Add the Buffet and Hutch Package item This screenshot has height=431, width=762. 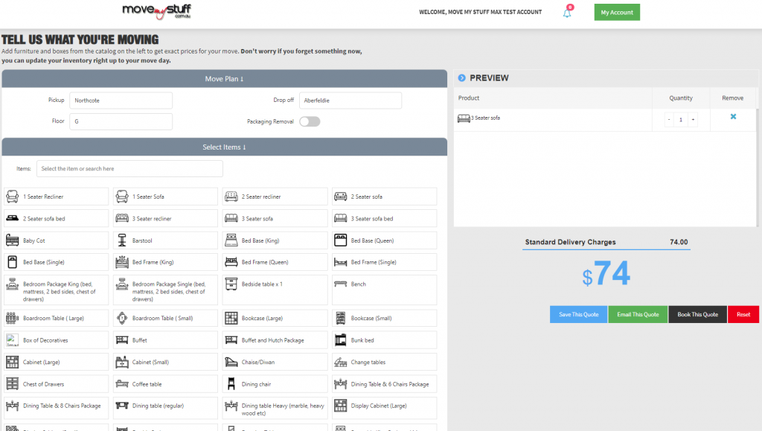point(275,340)
